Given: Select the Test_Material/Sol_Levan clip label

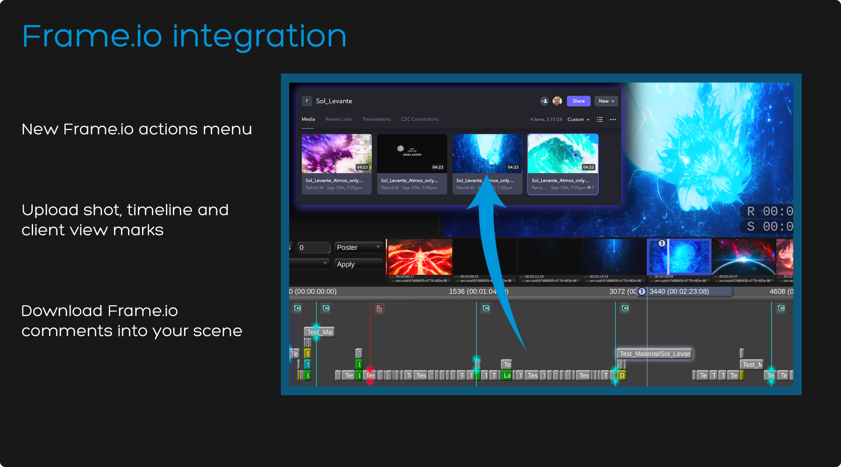Looking at the screenshot, I should click(655, 354).
